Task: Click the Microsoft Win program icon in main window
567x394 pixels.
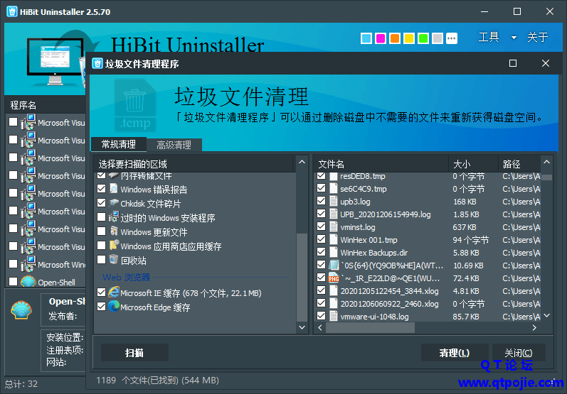Action: (28, 264)
